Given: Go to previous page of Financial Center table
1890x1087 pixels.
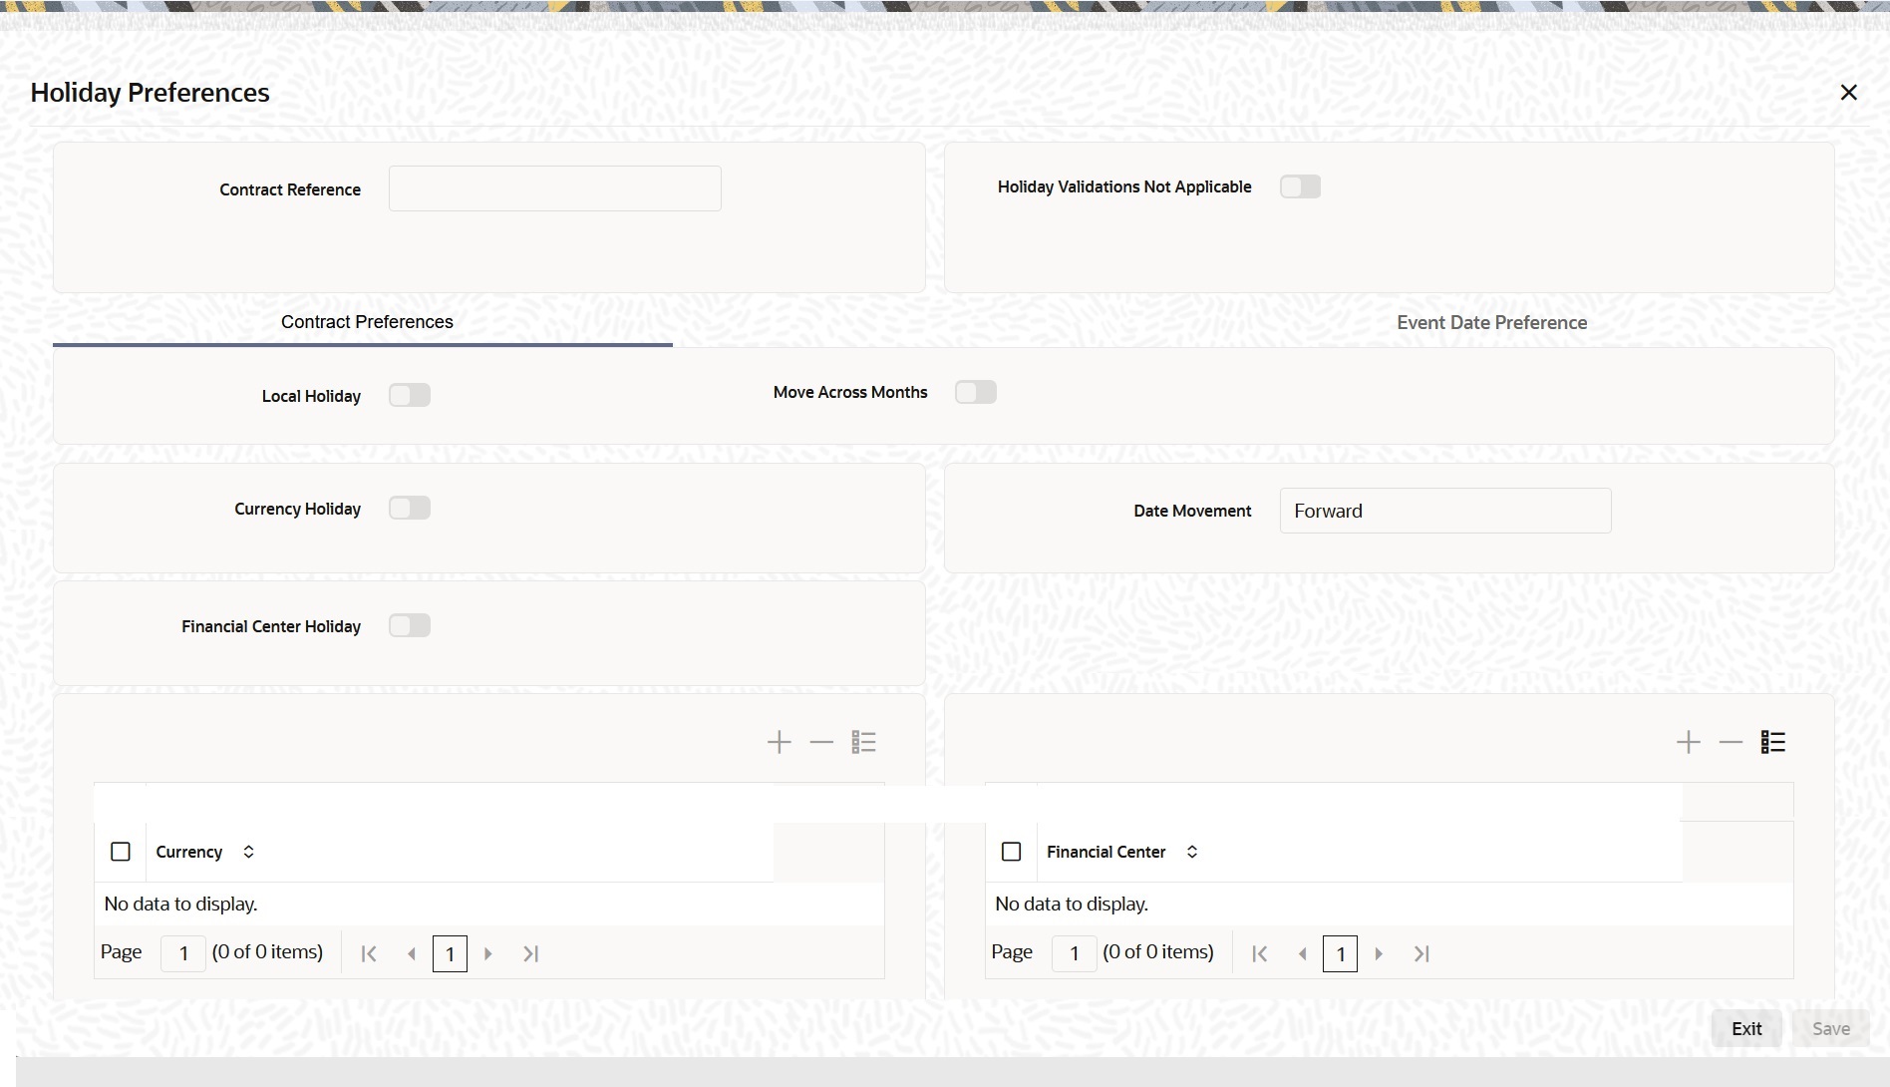Looking at the screenshot, I should pyautogui.click(x=1303, y=953).
